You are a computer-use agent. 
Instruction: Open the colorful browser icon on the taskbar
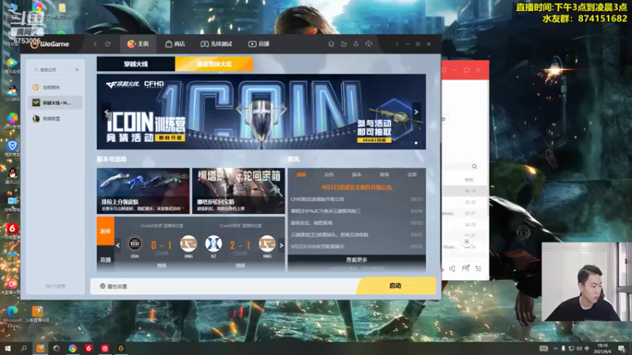point(73,349)
